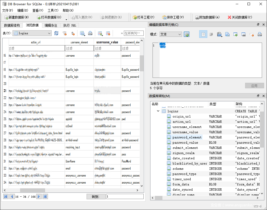
Task: Click the appleId cell in row 25
Action: point(79,119)
